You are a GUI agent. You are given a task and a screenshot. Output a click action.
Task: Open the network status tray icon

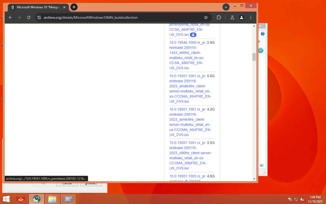point(296,199)
